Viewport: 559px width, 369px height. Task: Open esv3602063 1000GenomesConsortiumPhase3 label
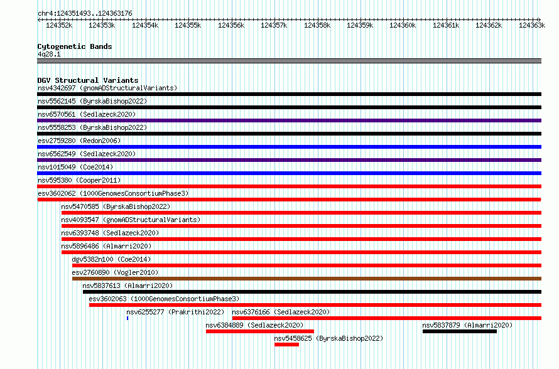165,299
